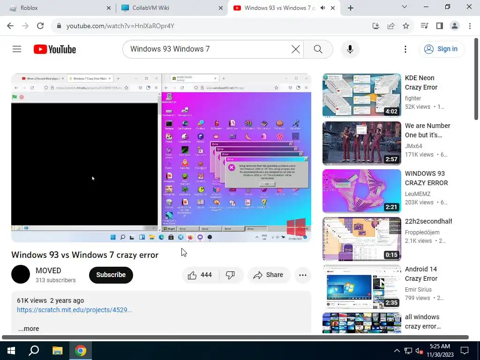Open the Android 14 Crazy Error thumbnail
The height and width of the screenshot is (360, 480).
(361, 286)
